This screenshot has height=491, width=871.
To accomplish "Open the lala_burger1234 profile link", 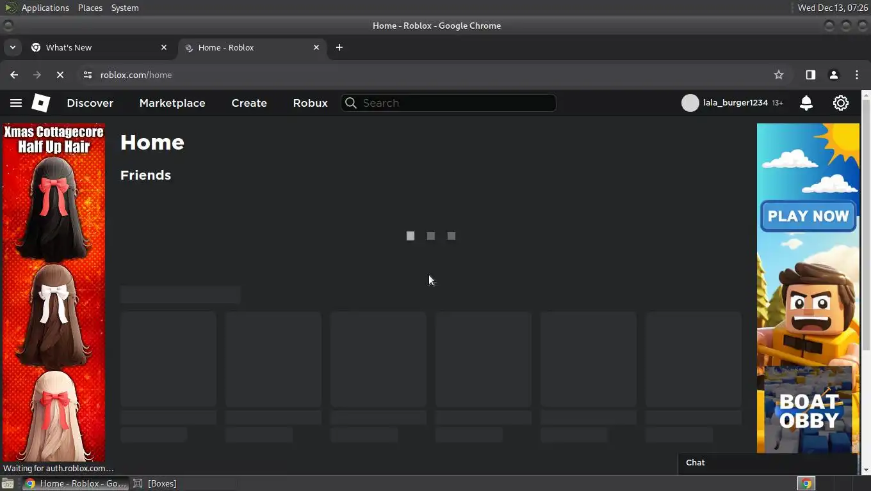I will pyautogui.click(x=735, y=103).
